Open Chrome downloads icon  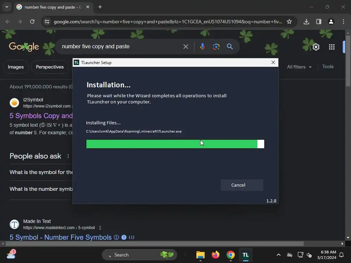pyautogui.click(x=306, y=22)
